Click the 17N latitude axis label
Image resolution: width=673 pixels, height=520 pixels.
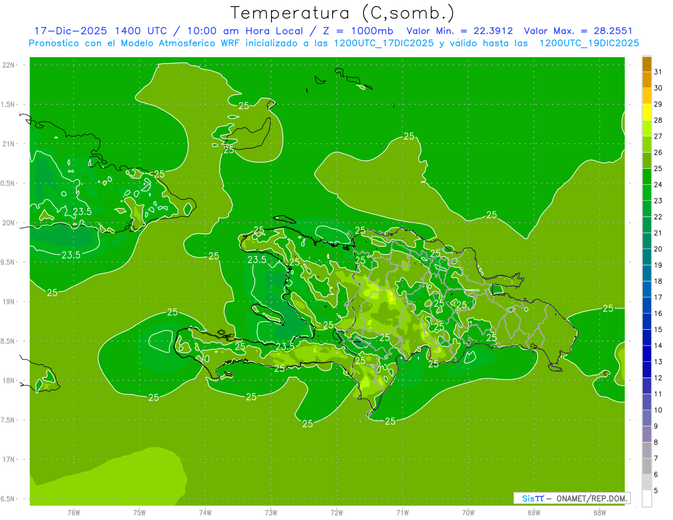click(x=8, y=459)
